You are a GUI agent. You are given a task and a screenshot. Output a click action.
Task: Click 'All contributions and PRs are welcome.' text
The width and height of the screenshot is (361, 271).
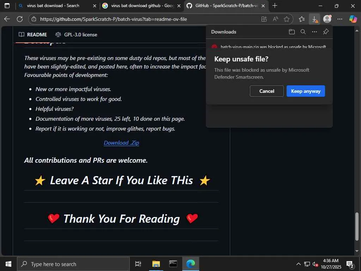click(86, 160)
